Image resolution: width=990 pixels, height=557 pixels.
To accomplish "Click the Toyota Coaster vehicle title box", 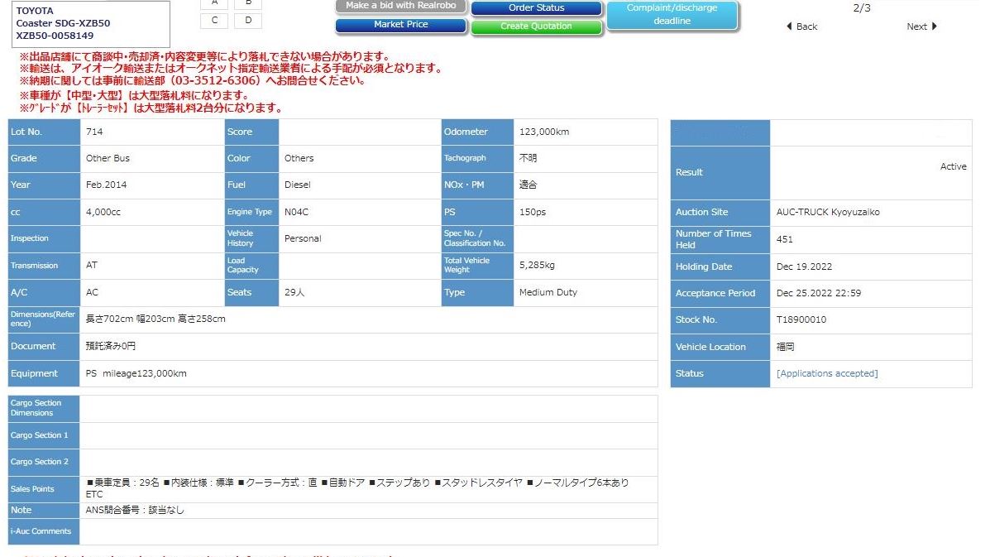I will click(x=90, y=24).
